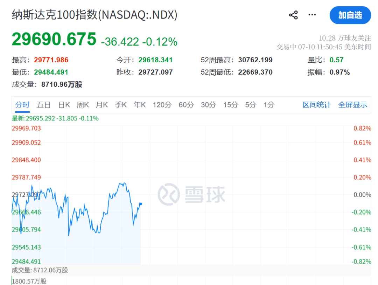Choose the 5分 interval tab
Screen dimensions: 378x285
(251, 105)
